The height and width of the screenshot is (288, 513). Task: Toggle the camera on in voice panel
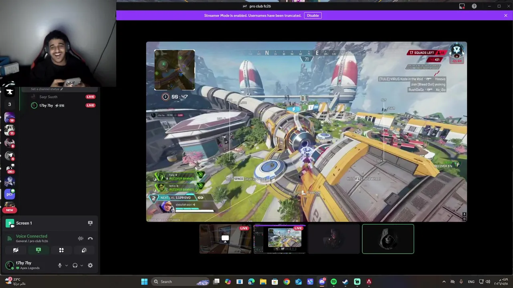16,250
